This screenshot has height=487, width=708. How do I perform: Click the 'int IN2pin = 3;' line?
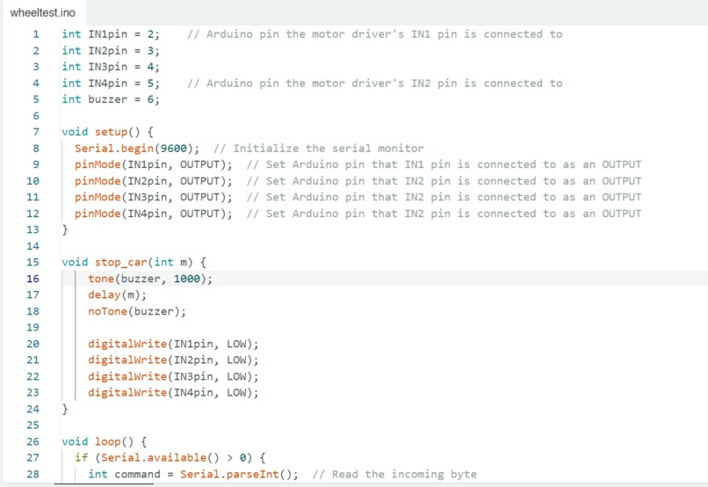point(111,51)
